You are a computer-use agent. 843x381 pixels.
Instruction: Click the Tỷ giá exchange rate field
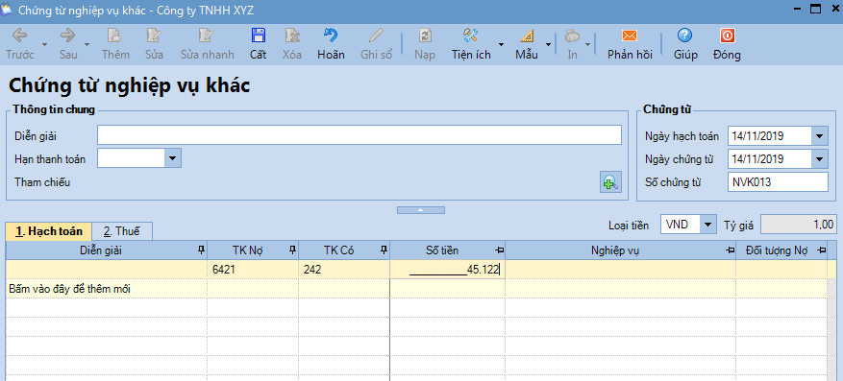coord(799,225)
